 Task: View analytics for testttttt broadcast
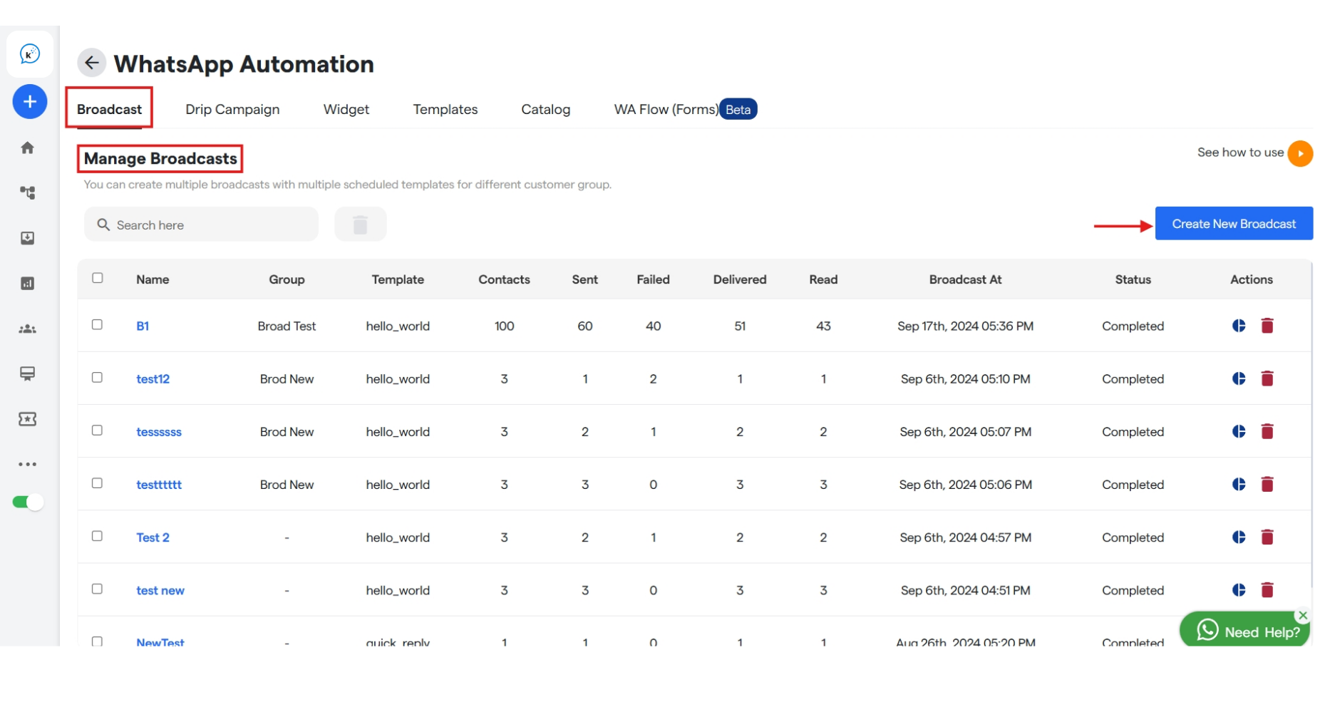pyautogui.click(x=1239, y=484)
